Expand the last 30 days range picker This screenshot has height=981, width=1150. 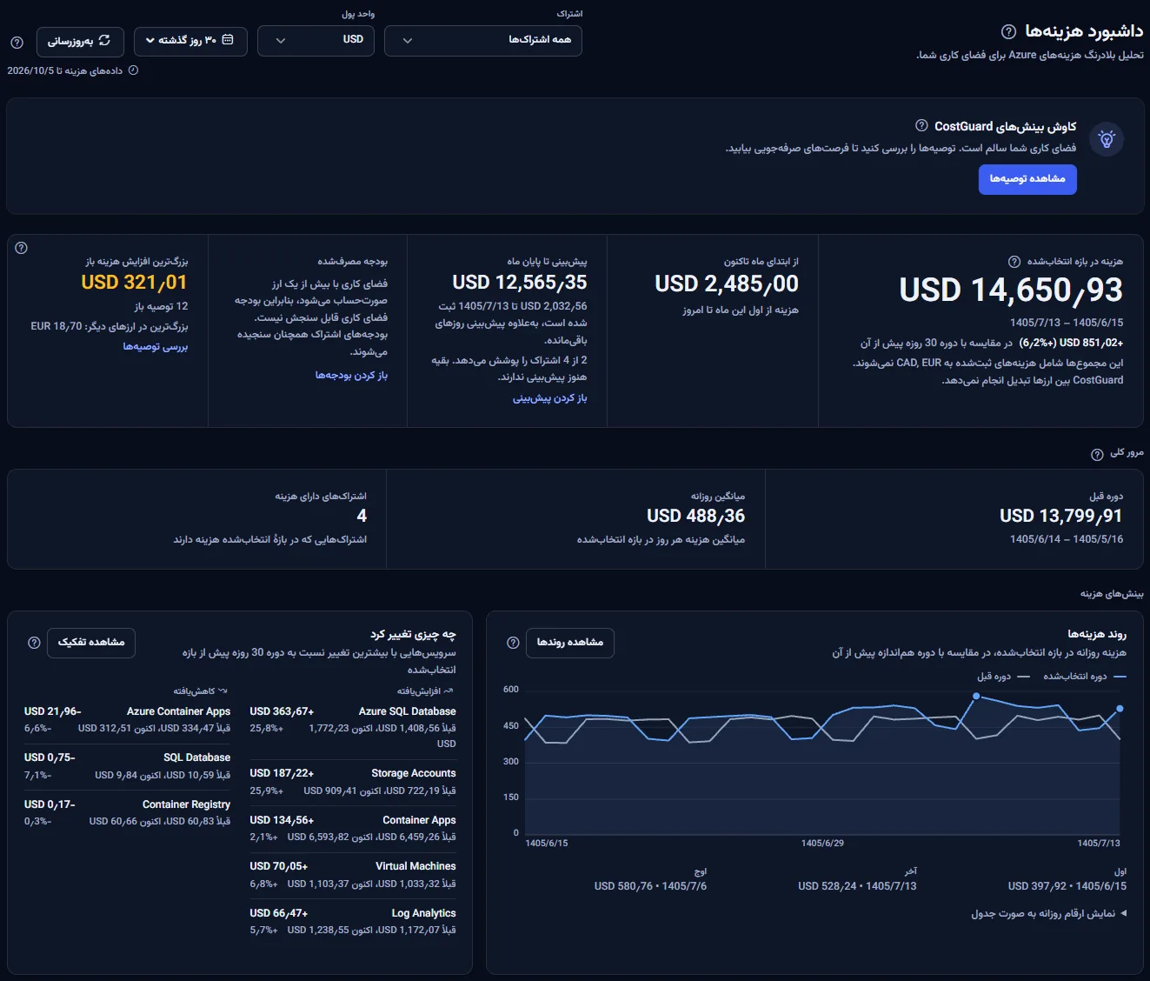[190, 41]
